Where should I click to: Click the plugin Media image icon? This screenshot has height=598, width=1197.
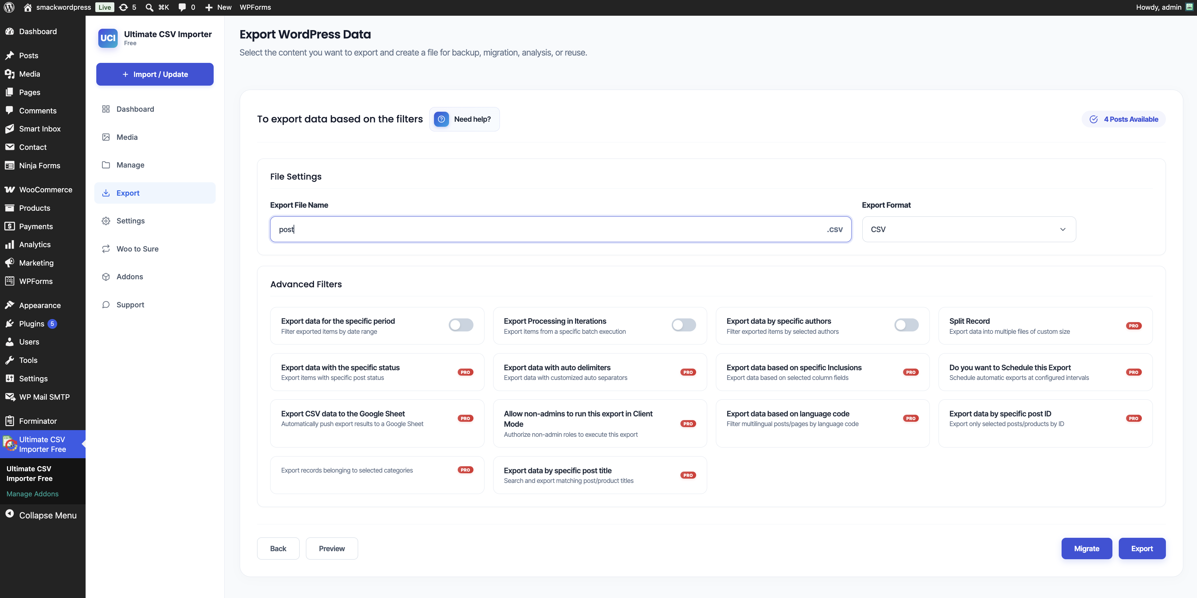pyautogui.click(x=106, y=137)
